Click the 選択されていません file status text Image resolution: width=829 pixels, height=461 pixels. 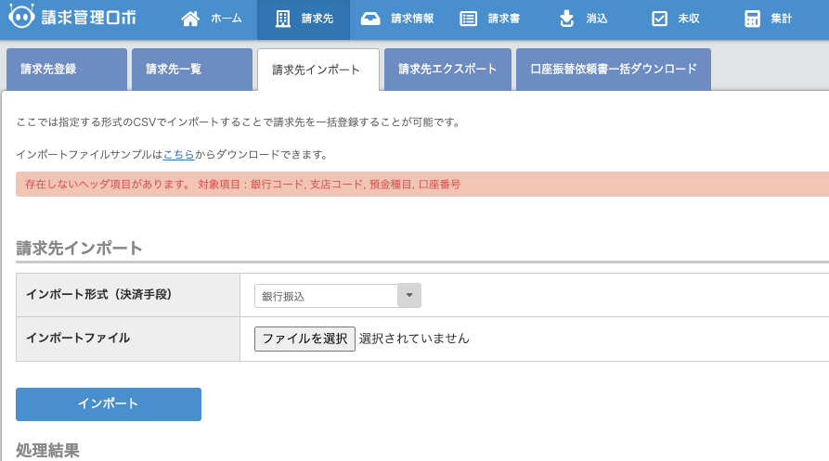coord(414,339)
